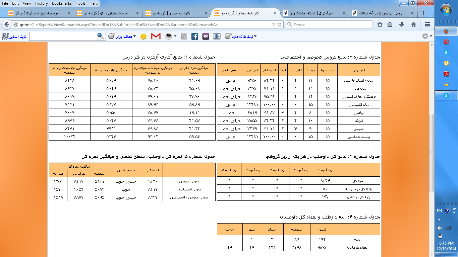Click the page vertical scrollbar
This screenshot has height=257, width=458.
coord(432,153)
